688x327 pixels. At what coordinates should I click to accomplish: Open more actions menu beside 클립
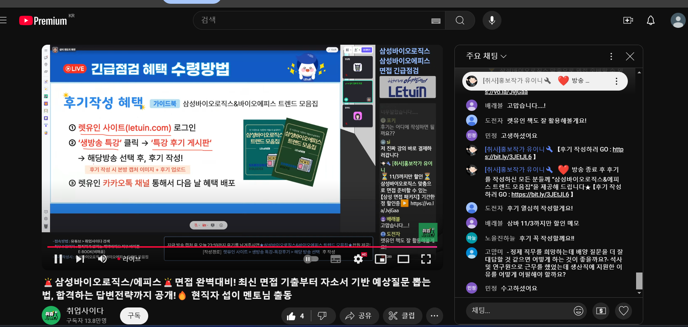434,316
